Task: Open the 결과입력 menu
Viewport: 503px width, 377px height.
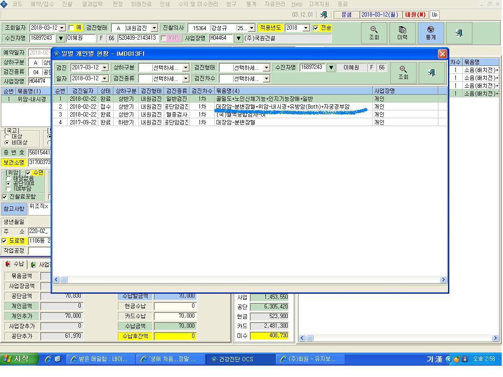Action: 93,4
